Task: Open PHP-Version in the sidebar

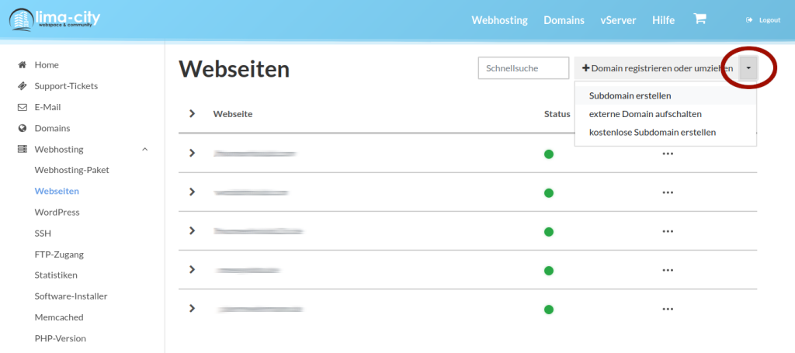Action: 60,338
